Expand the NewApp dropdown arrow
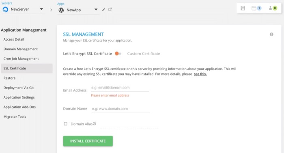The image size is (284, 153). pos(96,10)
